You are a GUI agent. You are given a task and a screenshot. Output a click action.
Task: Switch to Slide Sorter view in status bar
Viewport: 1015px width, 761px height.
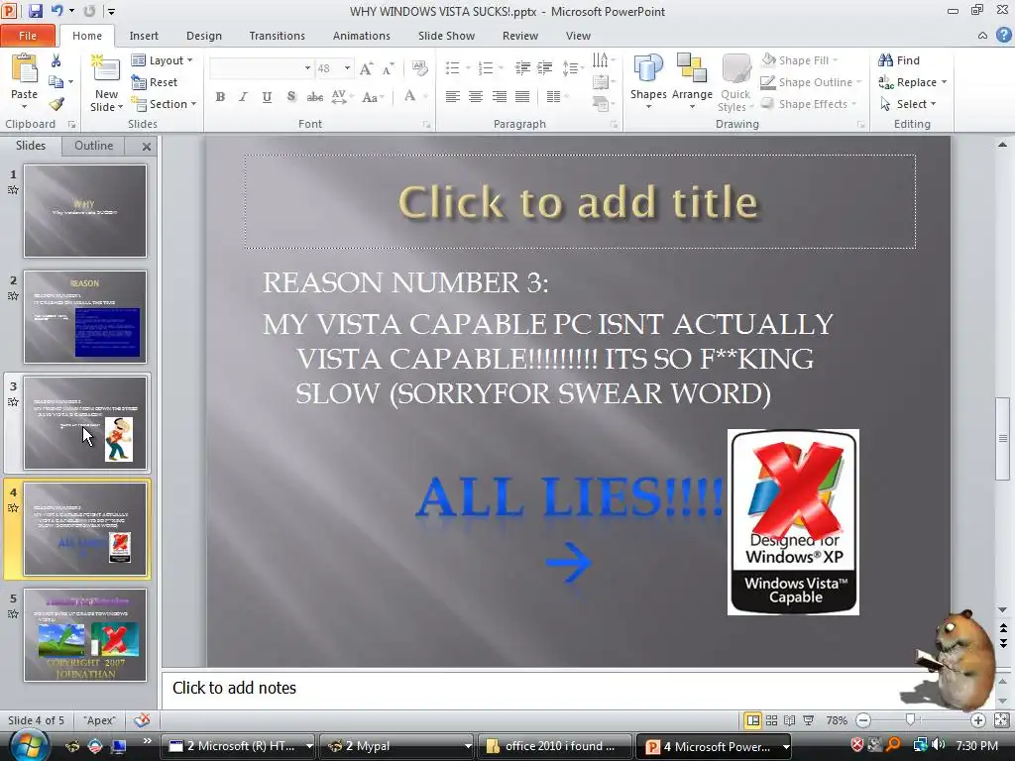click(x=771, y=720)
